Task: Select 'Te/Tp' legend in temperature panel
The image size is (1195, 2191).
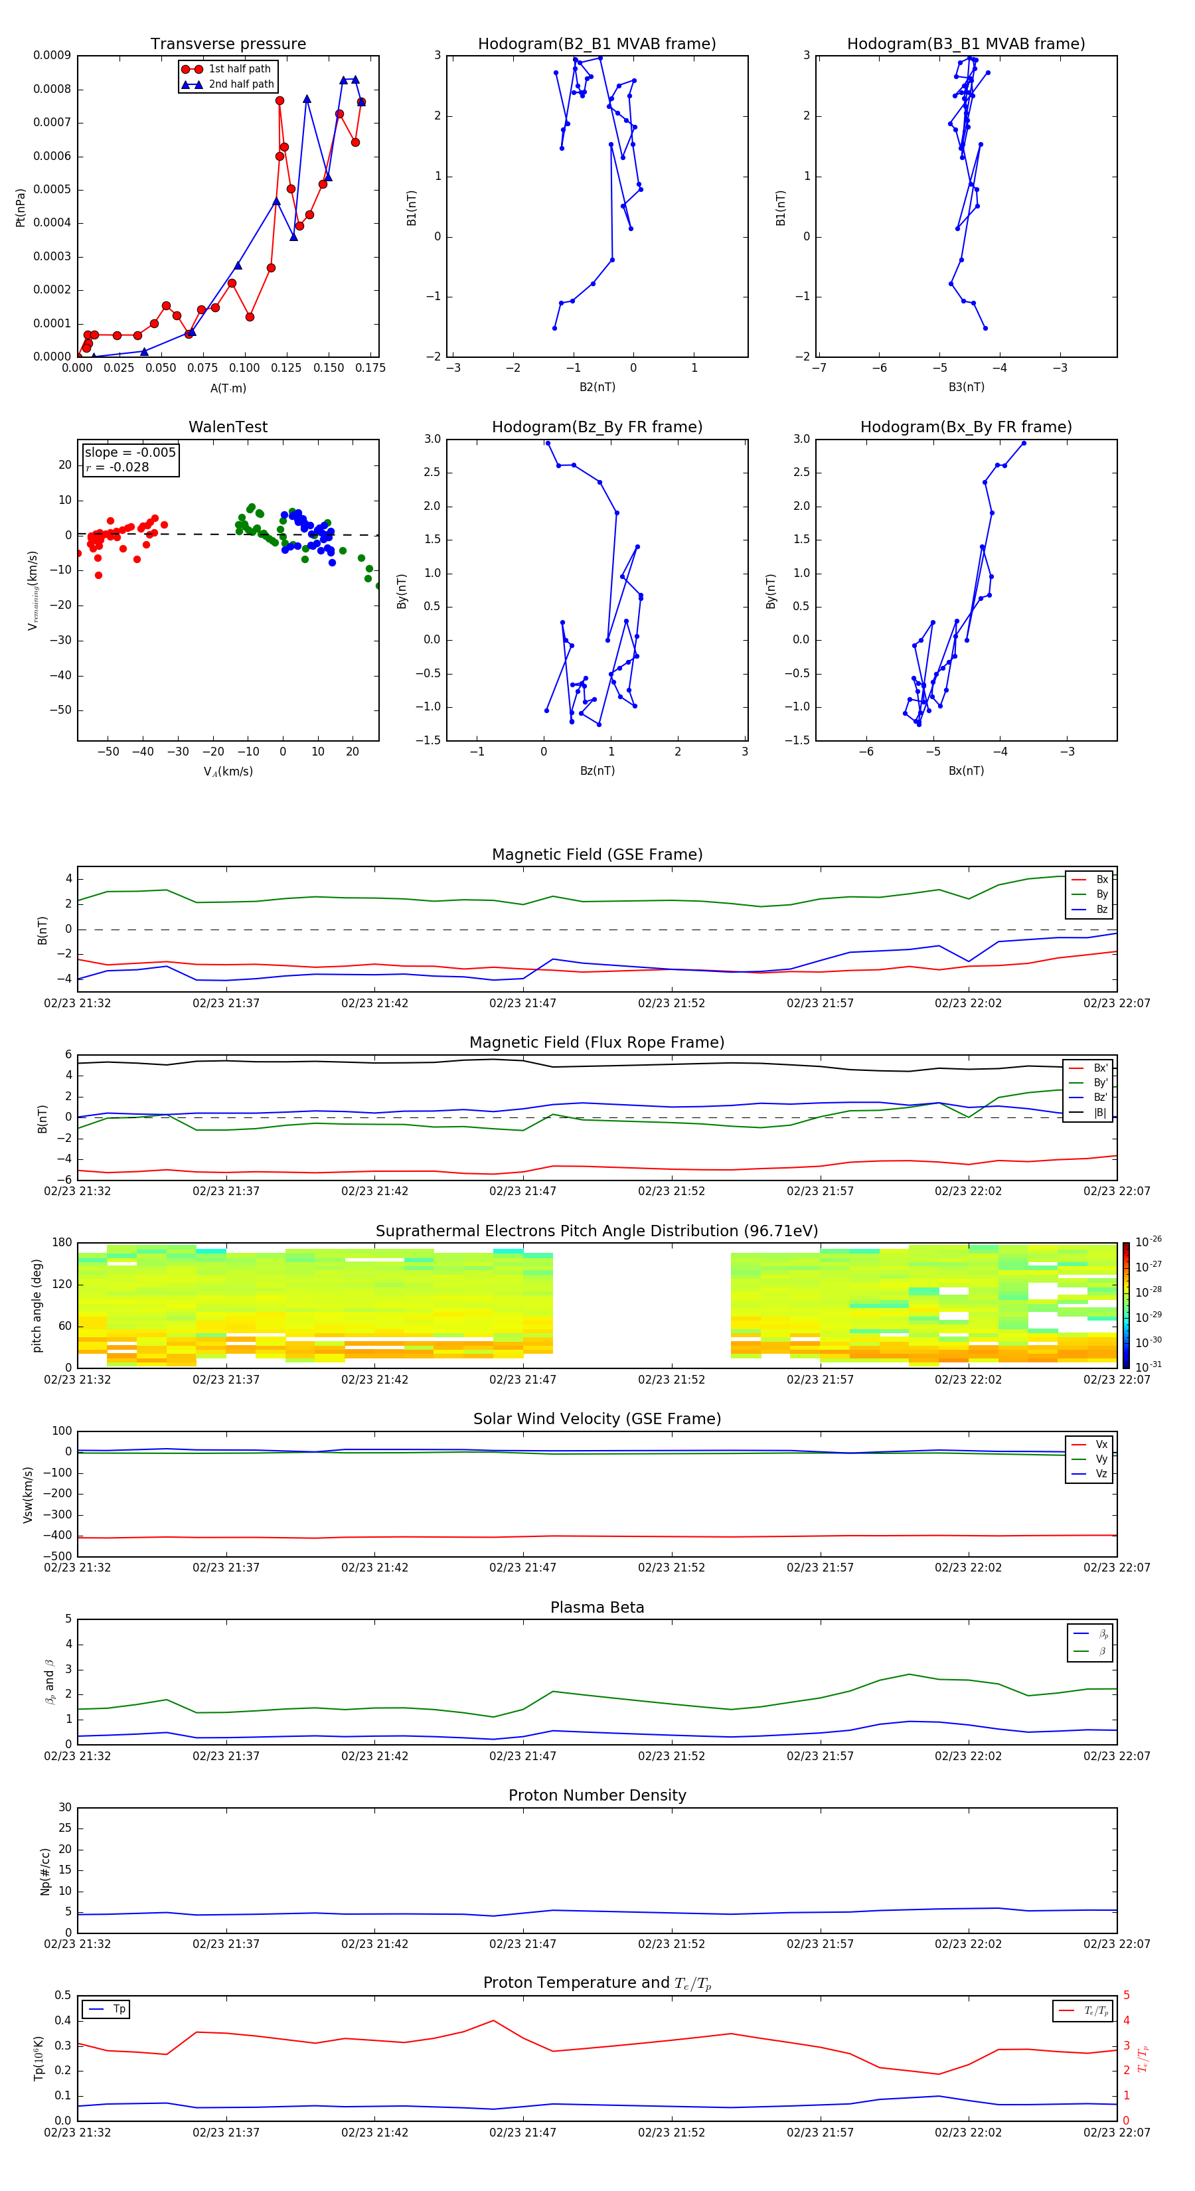Action: point(1083,2012)
